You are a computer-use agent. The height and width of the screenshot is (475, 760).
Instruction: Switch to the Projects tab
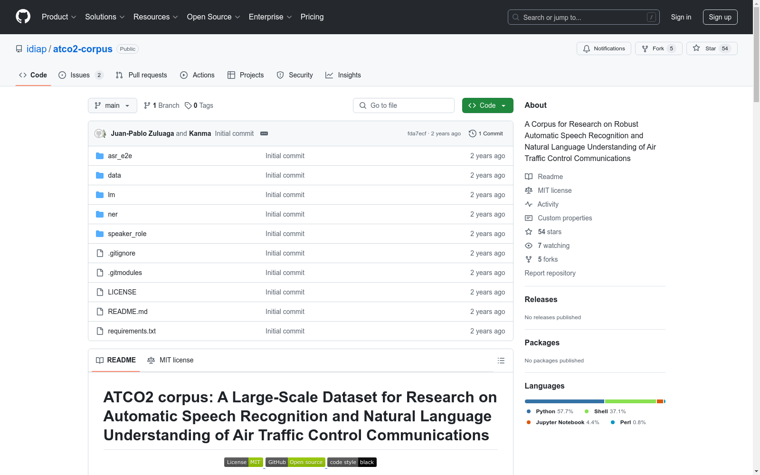[246, 75]
